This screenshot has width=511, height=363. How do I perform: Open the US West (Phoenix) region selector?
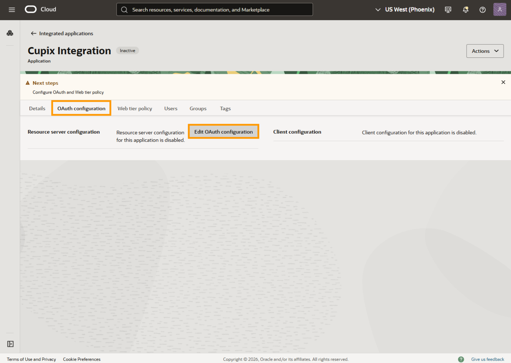pos(405,10)
